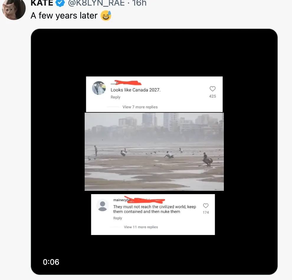Expand "View 7 more replies"
Screen dimensions: 292x280
(140, 107)
